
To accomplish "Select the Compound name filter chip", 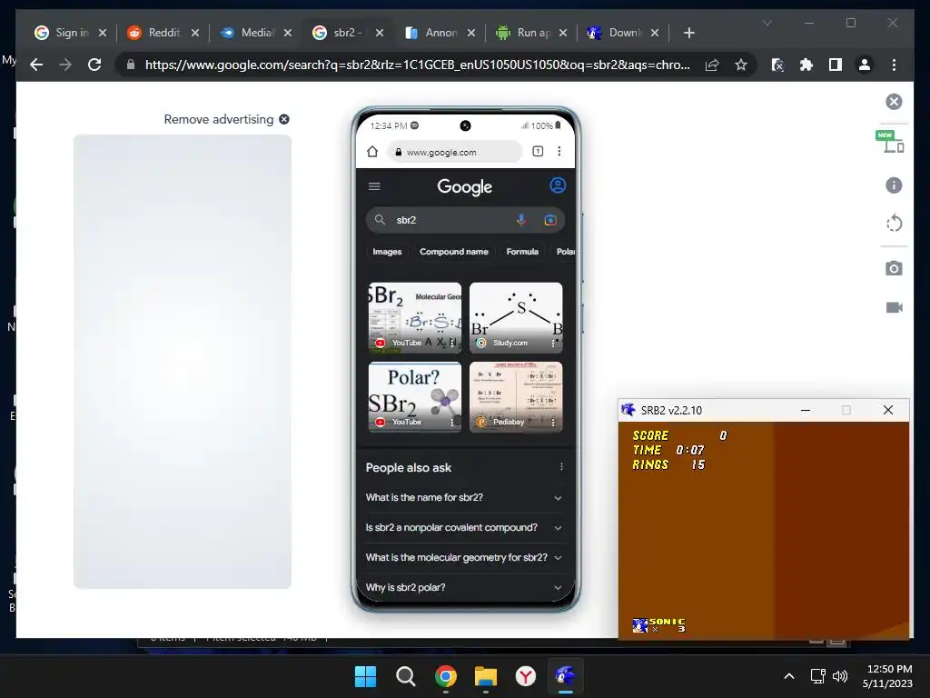I will point(454,252).
